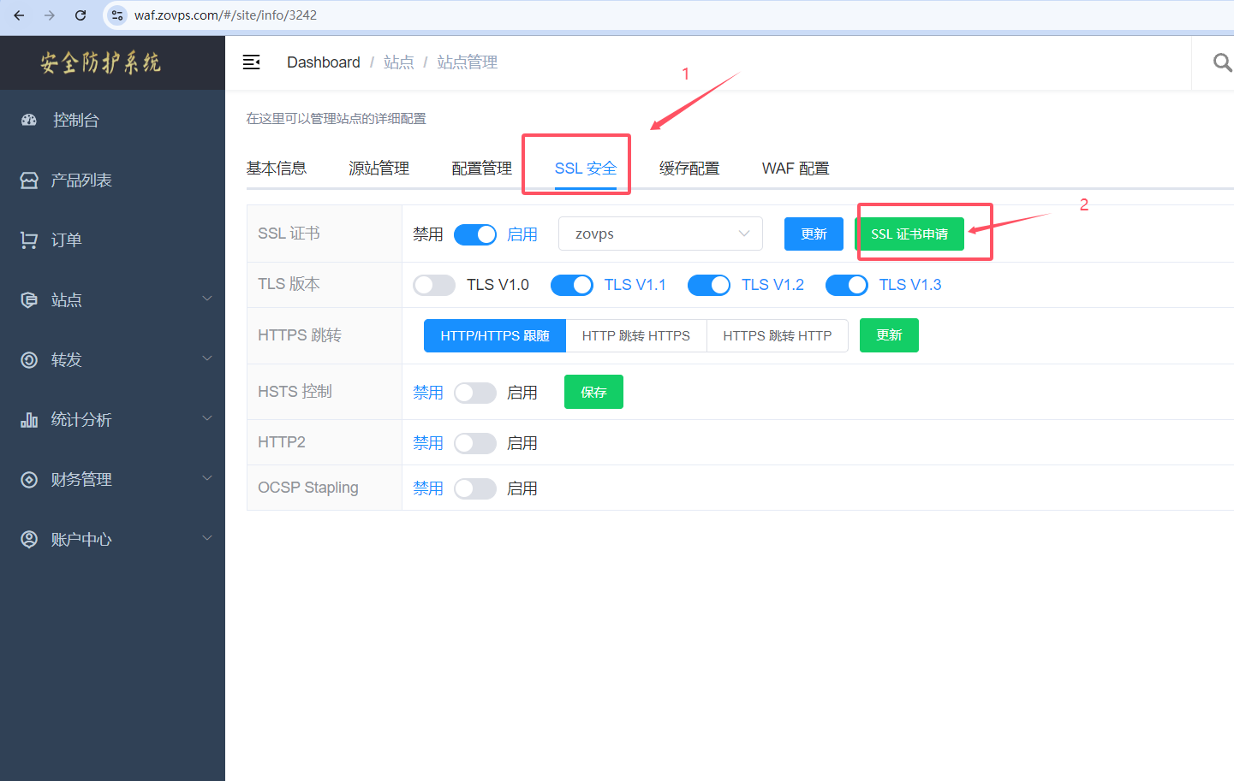Open 订单 in the sidebar
Screen dimensions: 1234x781
(112, 240)
